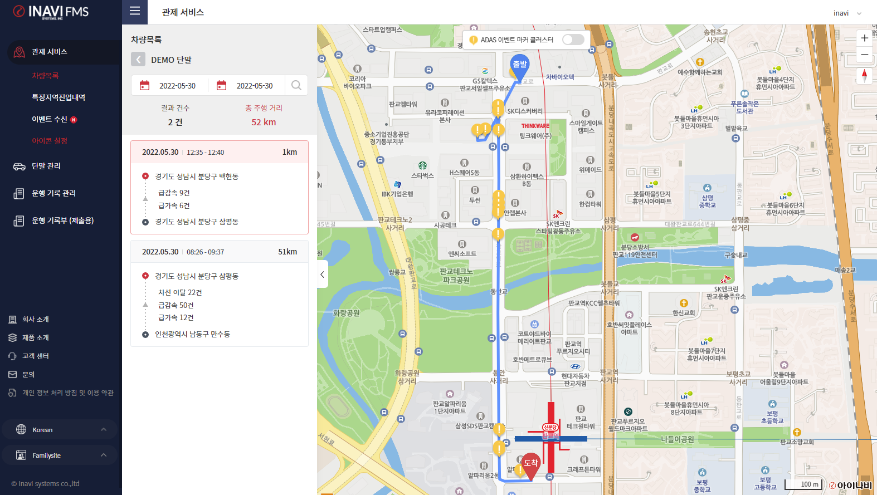
Task: Click the back arrow beside DEMO 단말
Action: pos(138,60)
